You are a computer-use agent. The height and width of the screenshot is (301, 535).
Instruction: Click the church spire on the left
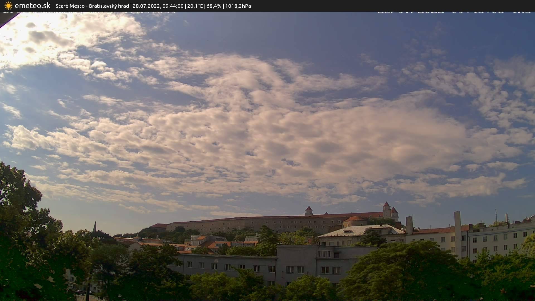95,227
